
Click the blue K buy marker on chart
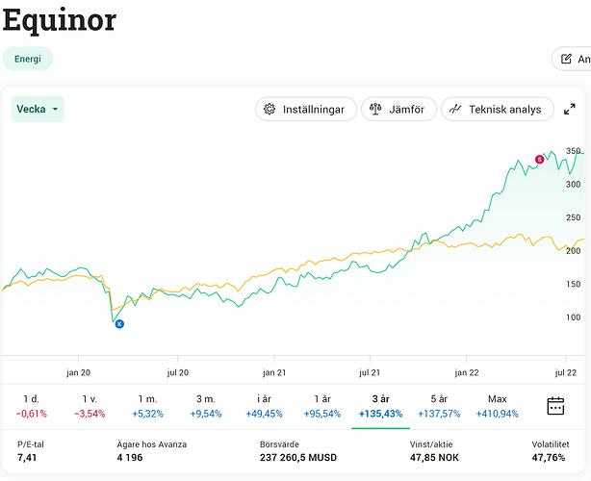[119, 324]
